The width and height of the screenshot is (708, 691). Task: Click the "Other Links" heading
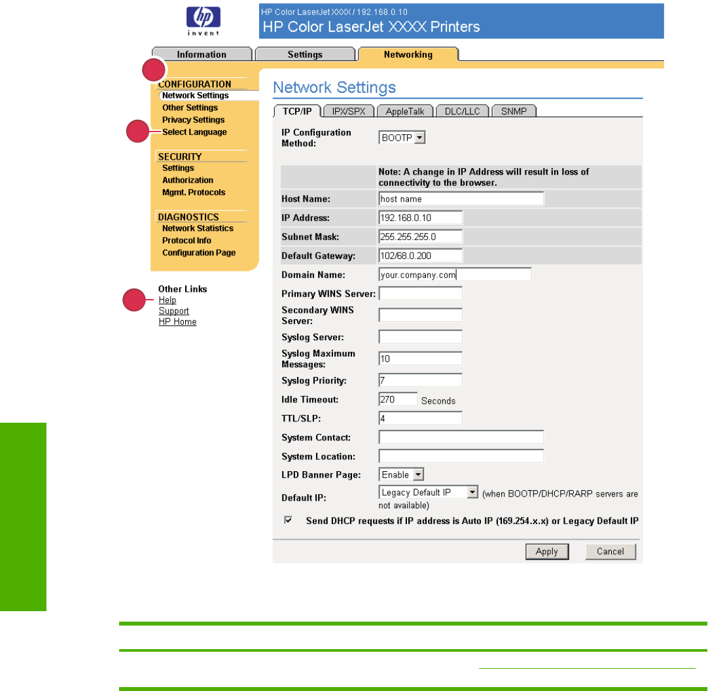[x=183, y=289]
